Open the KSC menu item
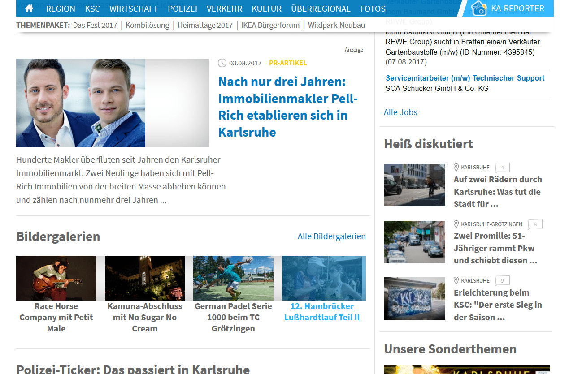Viewport: 569px width, 374px height. pos(92,9)
